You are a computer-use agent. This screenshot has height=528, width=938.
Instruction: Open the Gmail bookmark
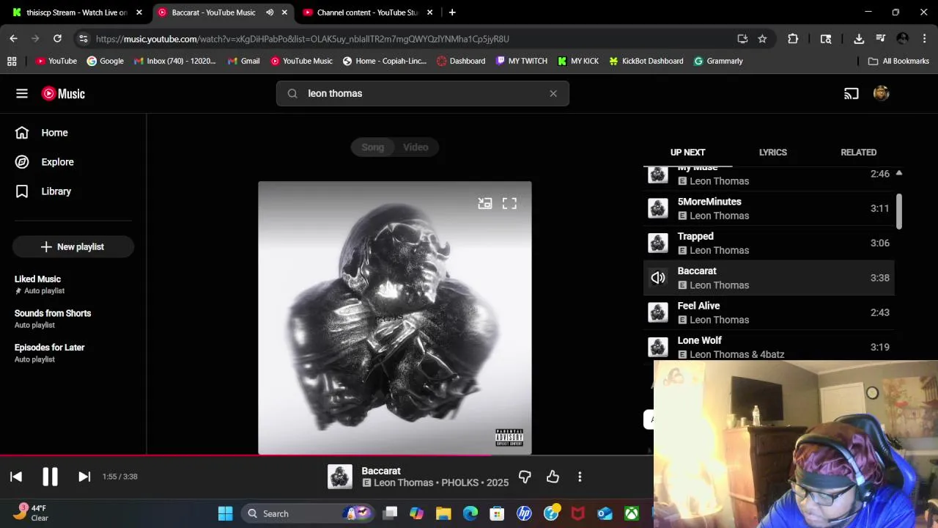(244, 61)
